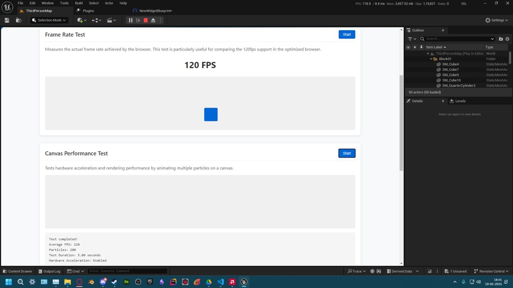Open the Revision Control dropdown
The width and height of the screenshot is (513, 288).
491,271
